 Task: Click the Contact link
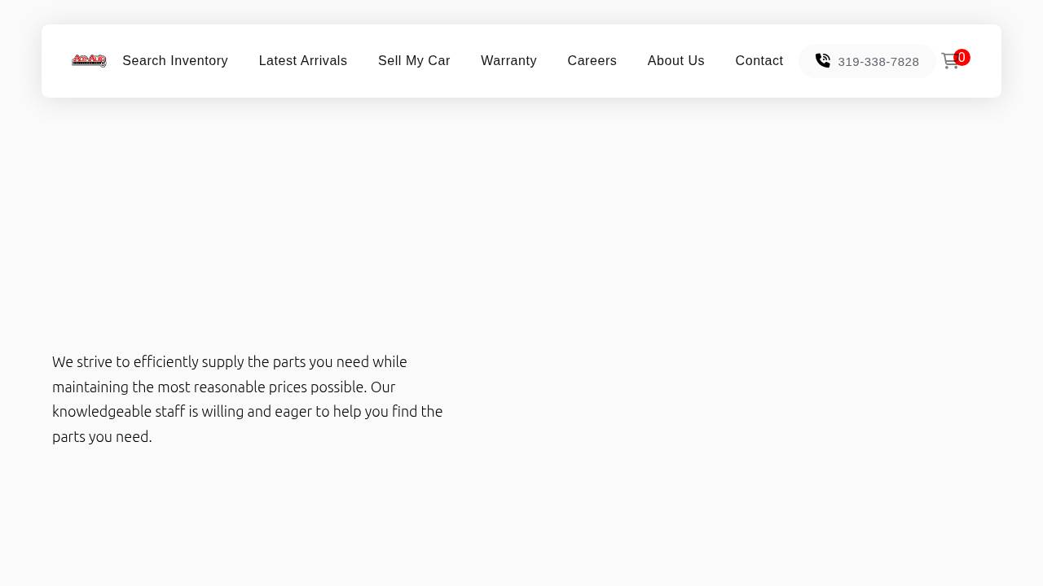[x=759, y=60]
